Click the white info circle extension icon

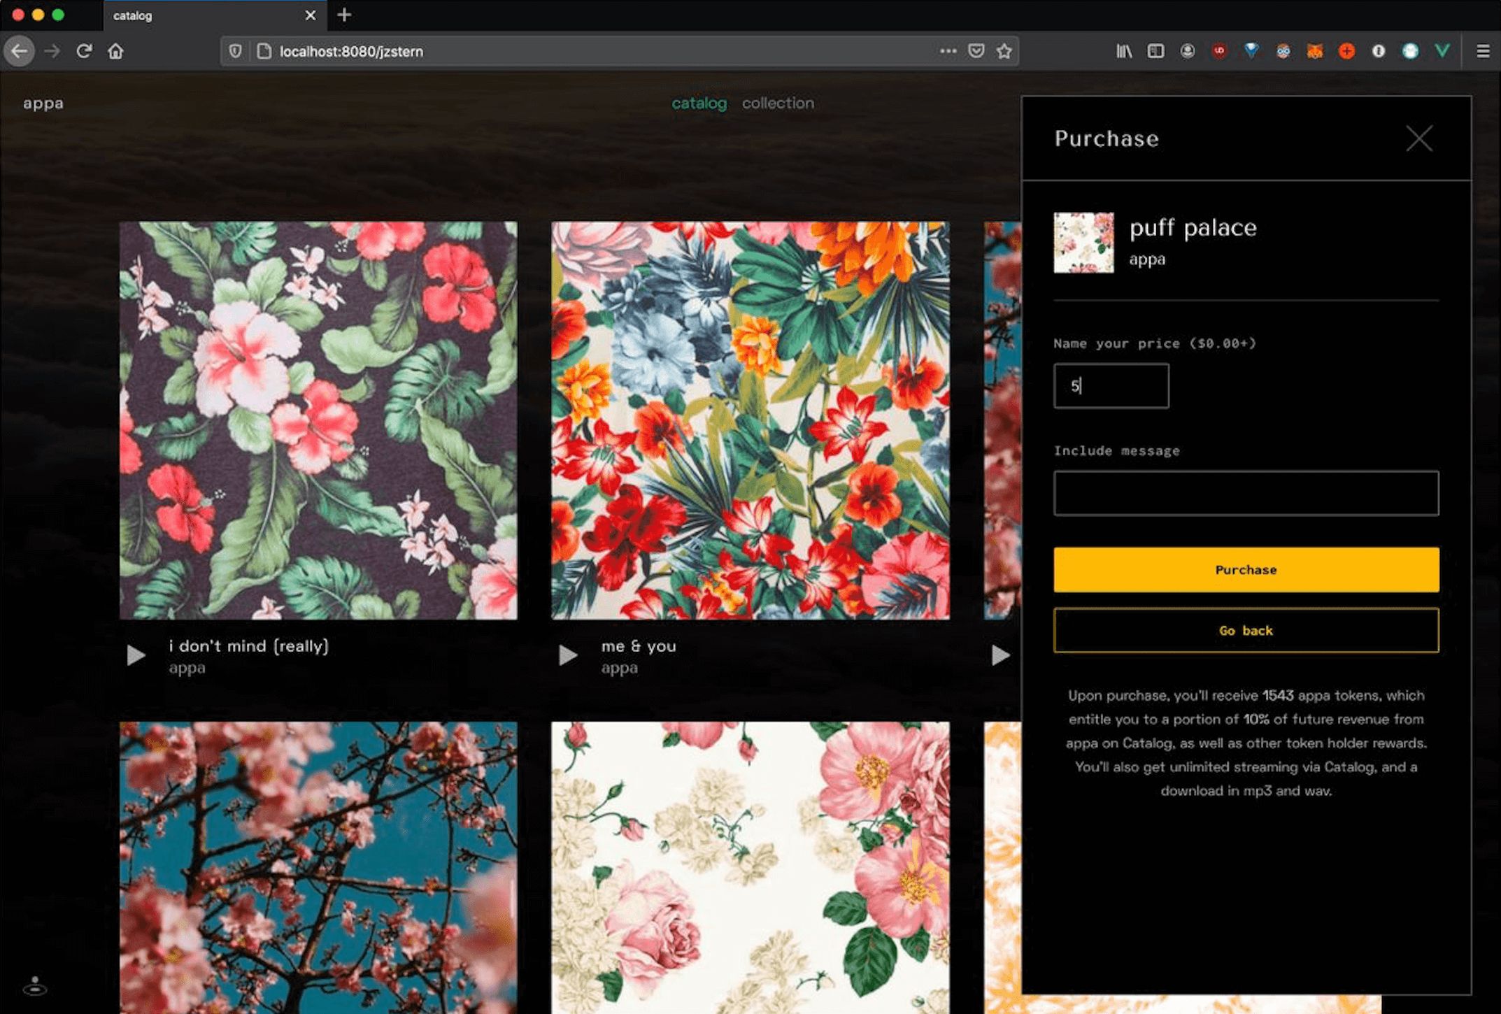pyautogui.click(x=1378, y=51)
